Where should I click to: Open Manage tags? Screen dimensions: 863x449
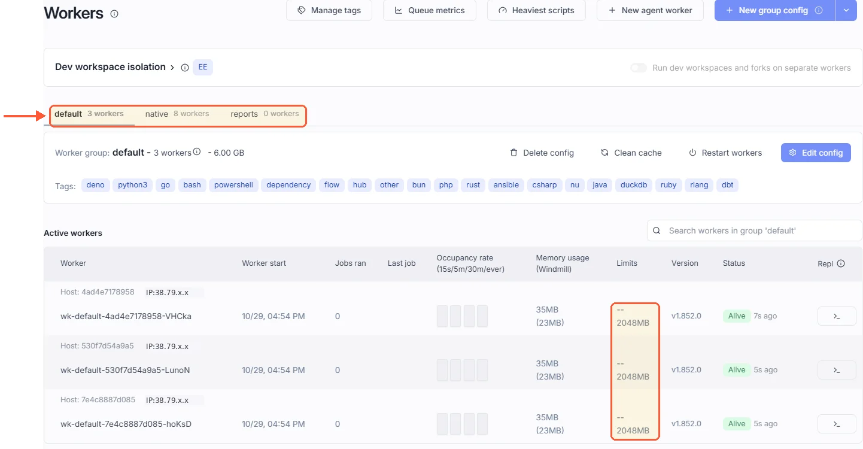pyautogui.click(x=329, y=10)
